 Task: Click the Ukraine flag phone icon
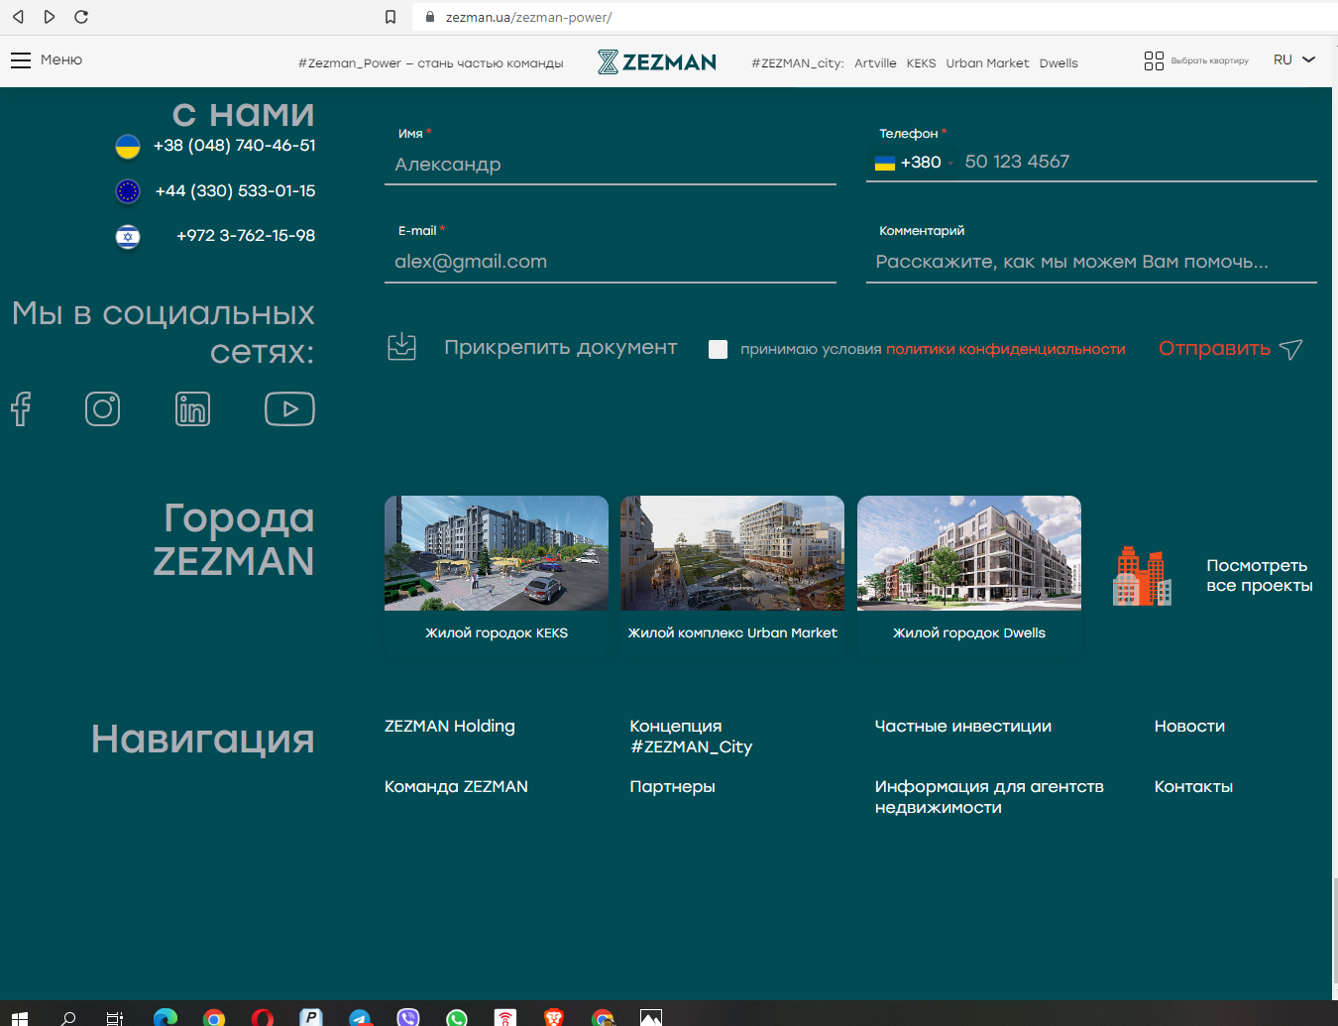(x=128, y=147)
